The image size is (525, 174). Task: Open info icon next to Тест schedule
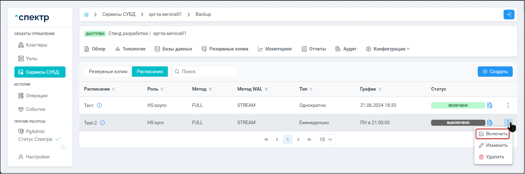click(x=100, y=106)
